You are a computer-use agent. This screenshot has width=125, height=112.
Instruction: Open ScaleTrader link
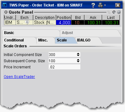tap(19, 77)
